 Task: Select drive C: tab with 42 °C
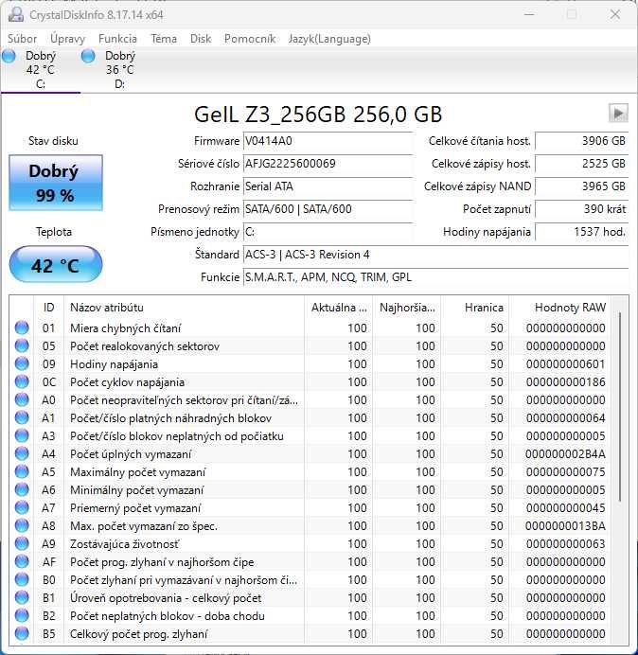[40, 70]
